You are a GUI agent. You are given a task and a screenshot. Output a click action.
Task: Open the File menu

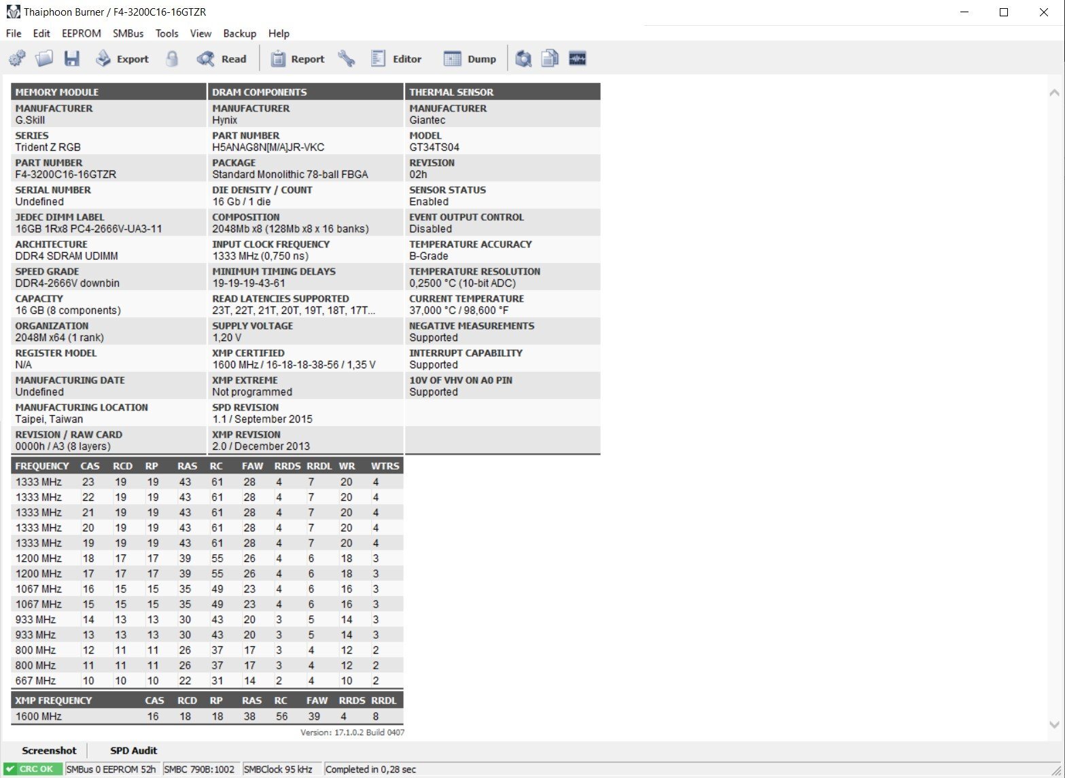(x=14, y=33)
